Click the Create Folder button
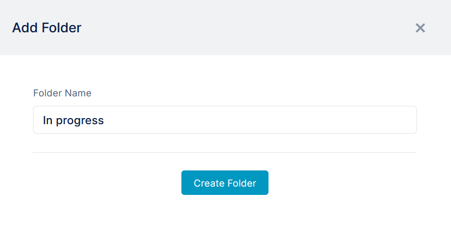Image resolution: width=451 pixels, height=225 pixels. [x=224, y=183]
